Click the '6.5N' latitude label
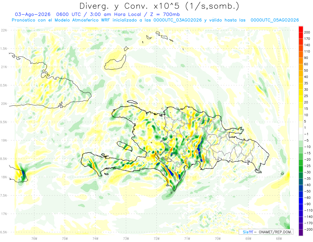This screenshot has width=313, height=242. [4, 232]
